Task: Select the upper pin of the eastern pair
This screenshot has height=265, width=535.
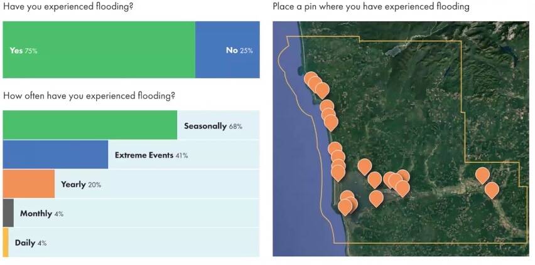Action: (x=482, y=175)
